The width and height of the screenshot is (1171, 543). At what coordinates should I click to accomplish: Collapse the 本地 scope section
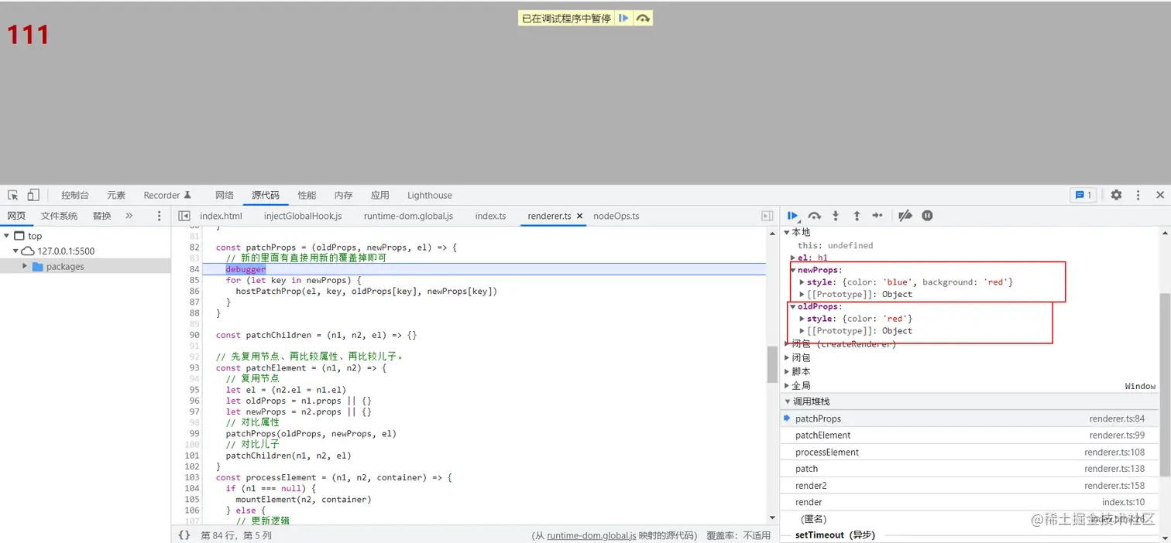pos(788,232)
